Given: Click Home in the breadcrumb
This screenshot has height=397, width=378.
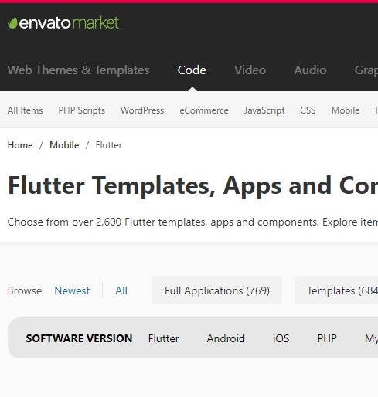Looking at the screenshot, I should 20,145.
